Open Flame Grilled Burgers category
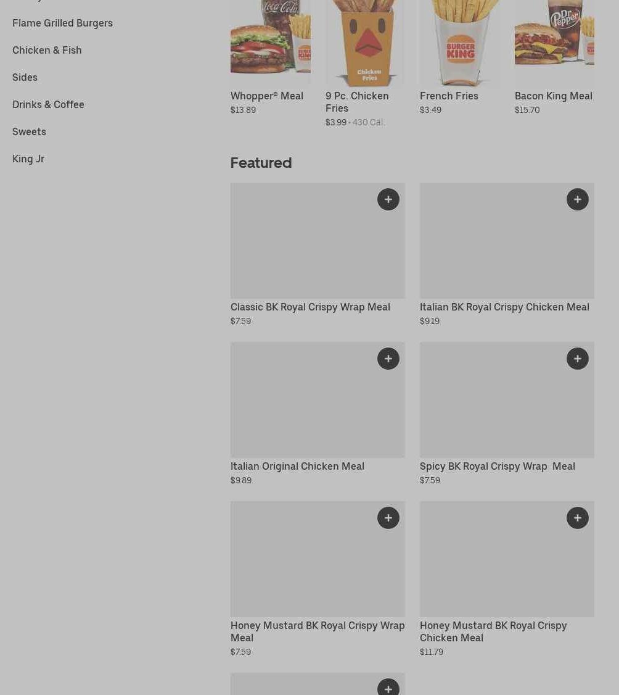Viewport: 619px width, 695px height. [62, 23]
